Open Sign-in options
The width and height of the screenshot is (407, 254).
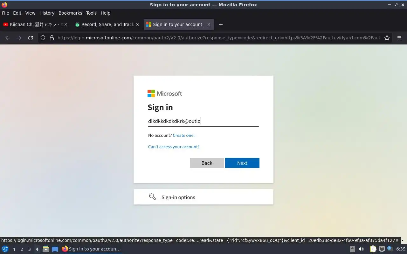pos(203,197)
